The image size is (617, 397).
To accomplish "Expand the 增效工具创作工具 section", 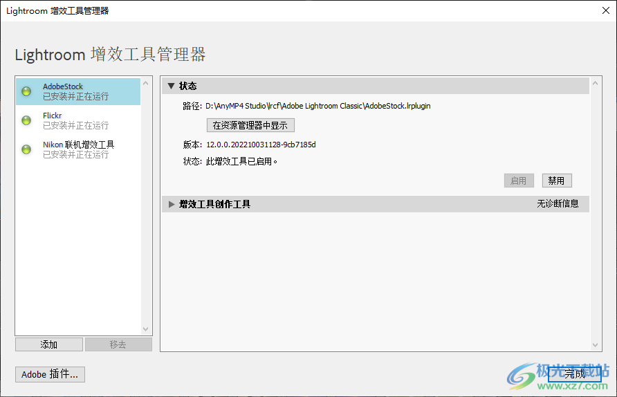I will pos(171,204).
